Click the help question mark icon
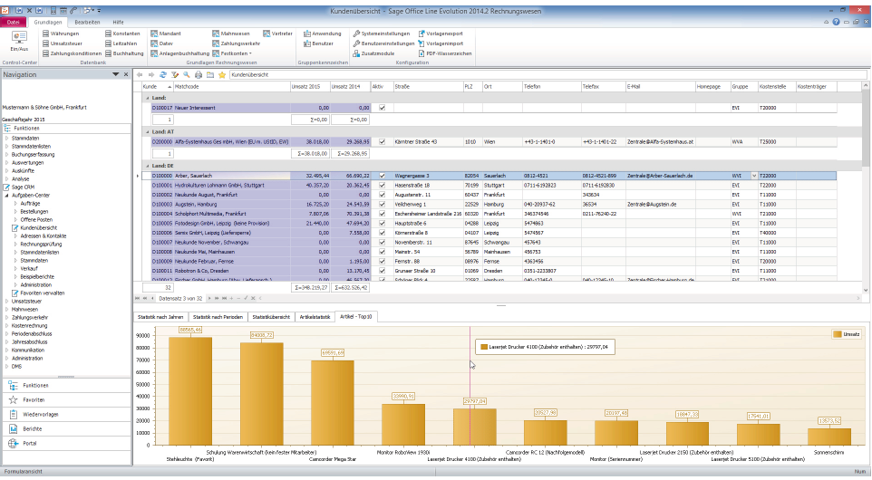The width and height of the screenshot is (872, 480). pyautogui.click(x=836, y=22)
